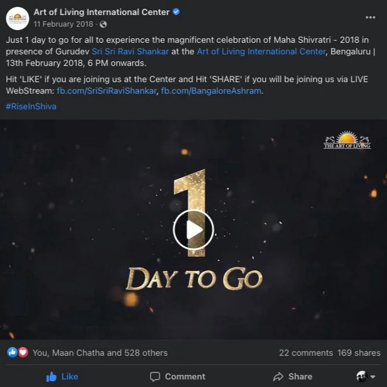Open the fb.com/BangaloreAshram link
The image size is (387, 387).
(x=211, y=91)
